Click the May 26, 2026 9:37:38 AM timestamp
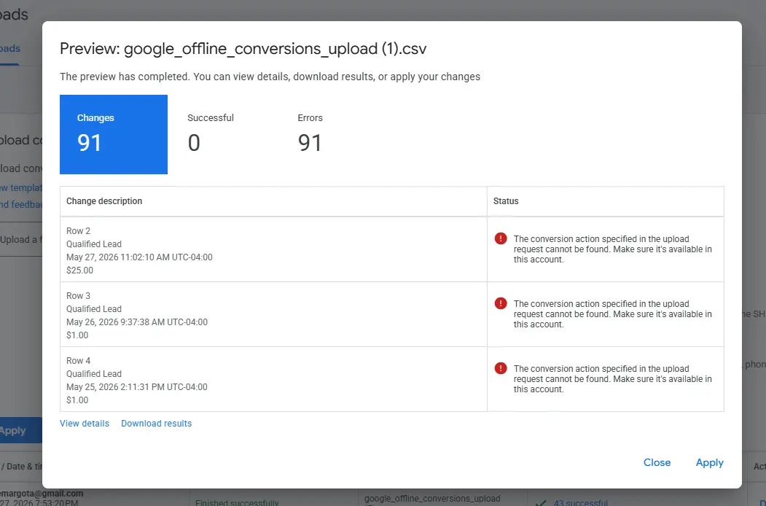Screen dimensions: 766x506 [137, 322]
